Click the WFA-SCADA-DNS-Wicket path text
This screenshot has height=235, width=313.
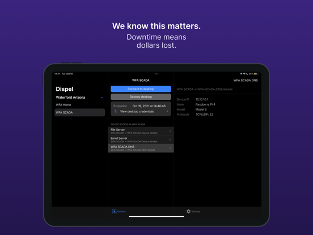[205, 89]
